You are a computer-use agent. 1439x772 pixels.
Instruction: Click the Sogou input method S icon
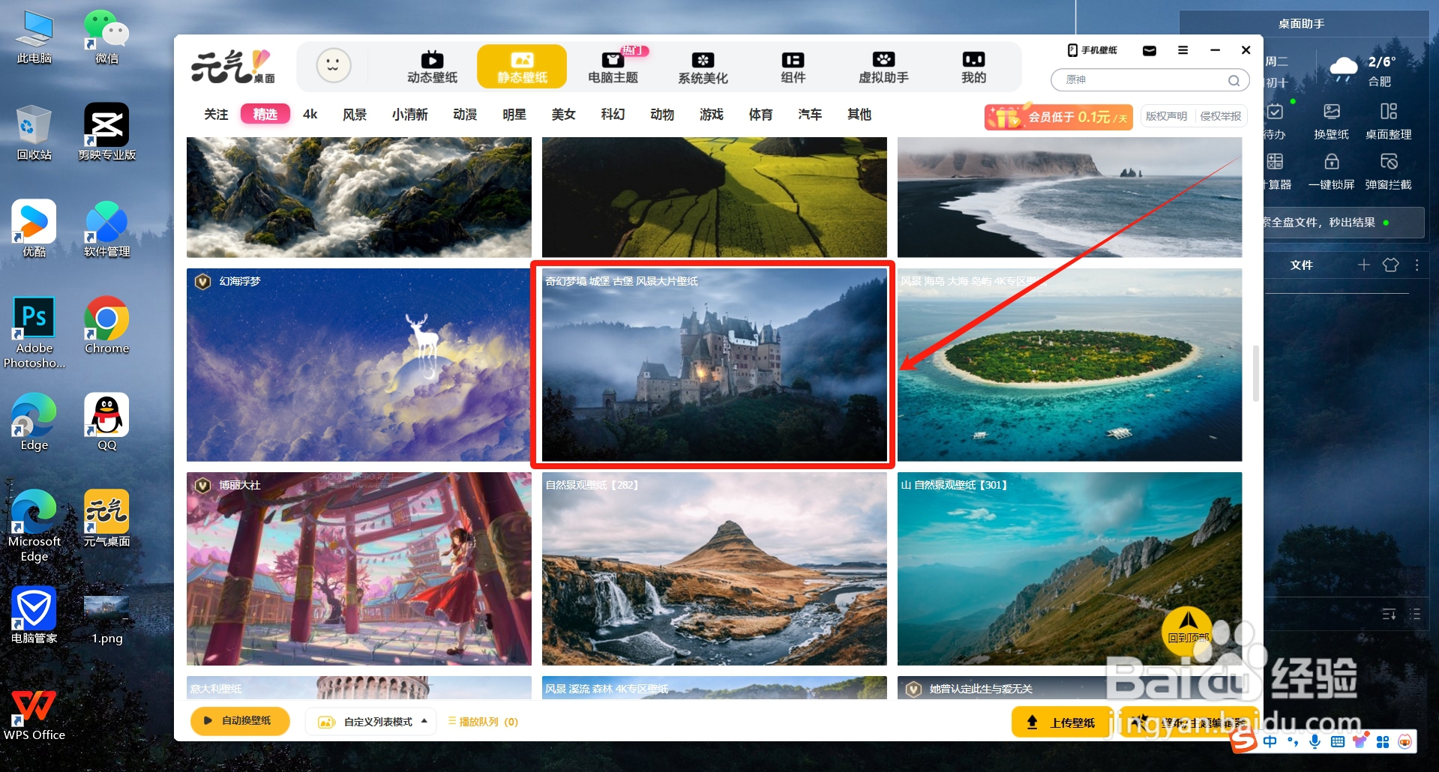click(x=1244, y=741)
